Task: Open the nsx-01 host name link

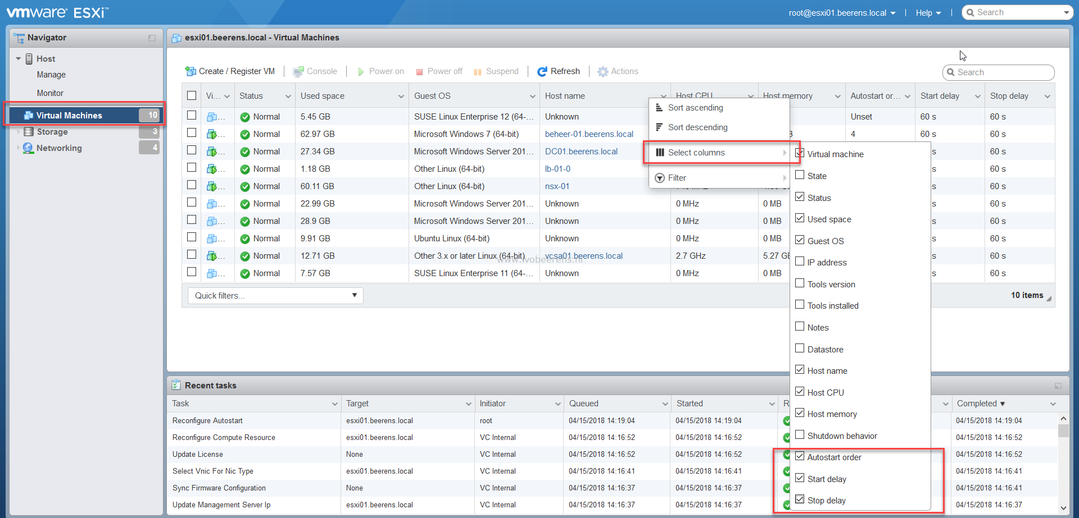Action: tap(557, 186)
